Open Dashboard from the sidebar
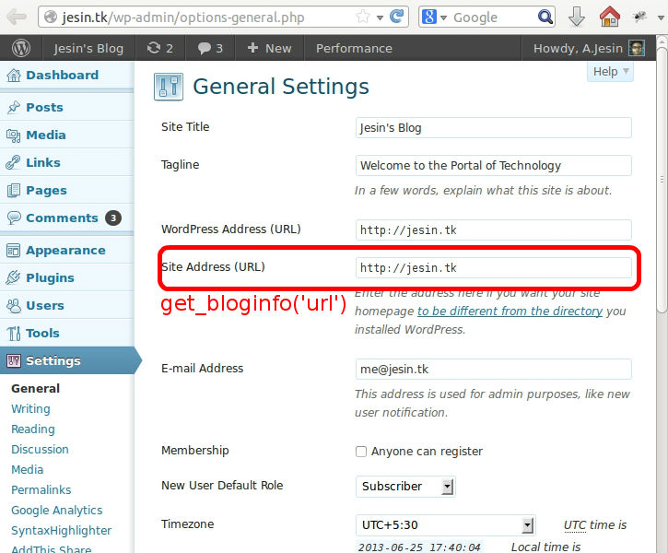 (67, 75)
